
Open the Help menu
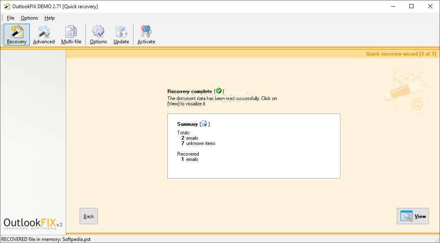pos(49,18)
